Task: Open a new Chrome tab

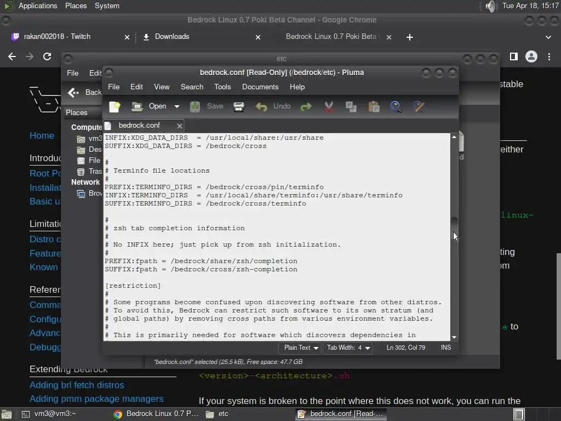Action: pos(410,37)
